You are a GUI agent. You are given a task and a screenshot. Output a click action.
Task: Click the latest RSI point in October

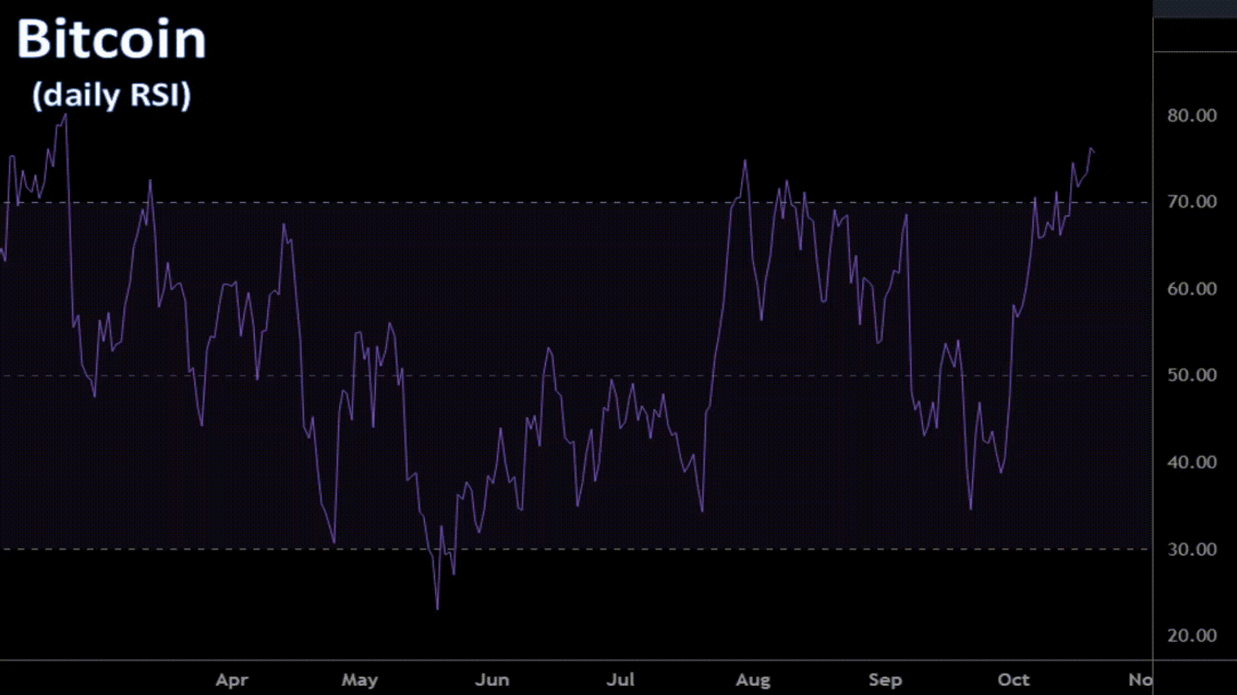[x=1093, y=152]
